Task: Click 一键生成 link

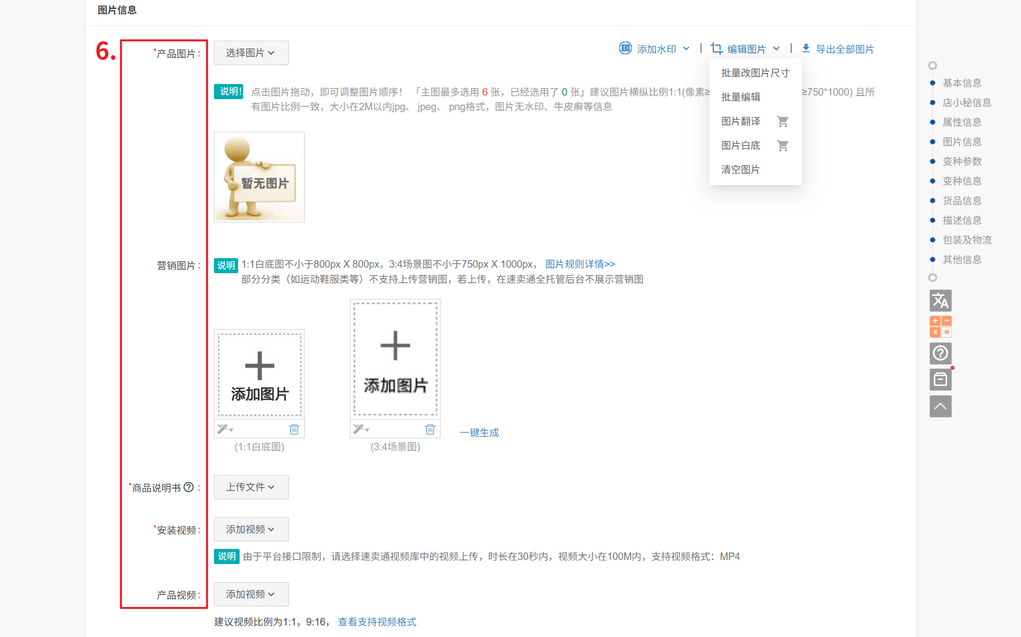Action: (x=479, y=433)
